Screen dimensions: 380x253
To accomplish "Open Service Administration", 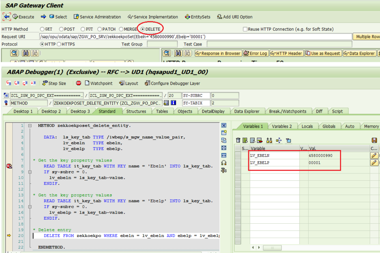I will (97, 17).
